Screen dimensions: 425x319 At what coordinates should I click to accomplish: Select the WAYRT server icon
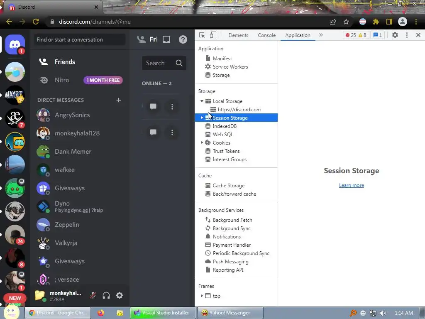pyautogui.click(x=15, y=95)
